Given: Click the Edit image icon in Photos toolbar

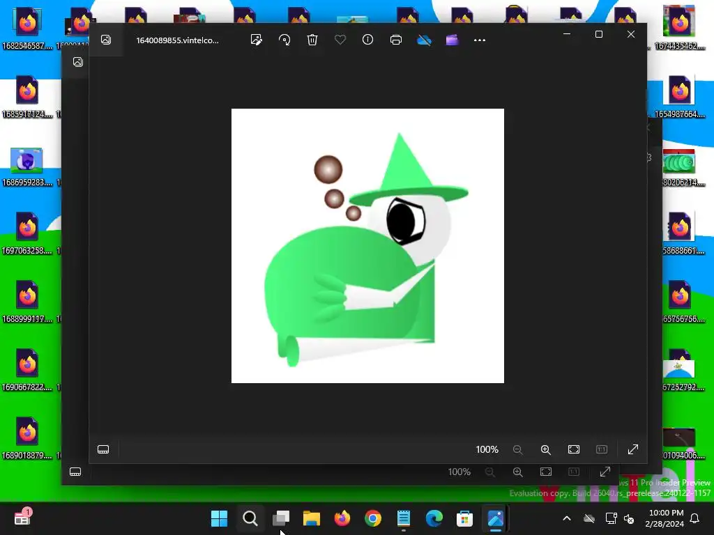Looking at the screenshot, I should click(257, 40).
